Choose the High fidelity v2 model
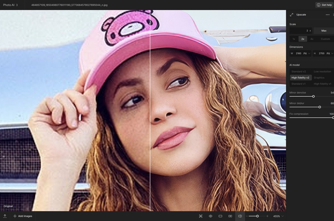Image resolution: width=334 pixels, height=221 pixels. (x=301, y=77)
